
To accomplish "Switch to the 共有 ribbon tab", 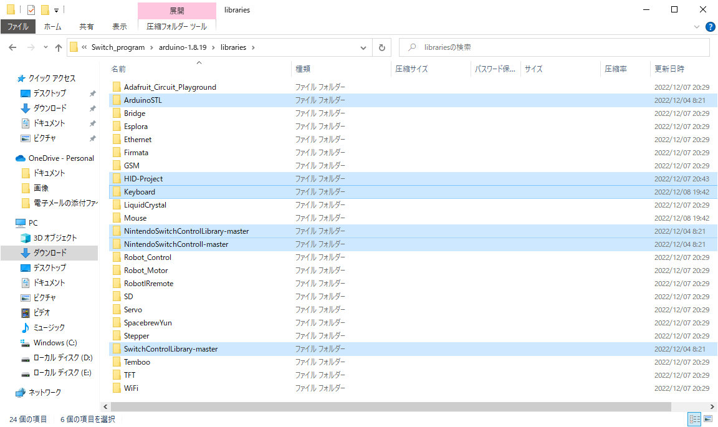I will coord(87,27).
